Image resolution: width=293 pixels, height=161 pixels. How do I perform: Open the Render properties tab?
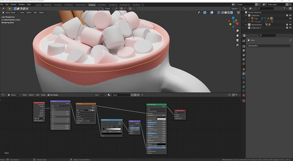coord(244,46)
